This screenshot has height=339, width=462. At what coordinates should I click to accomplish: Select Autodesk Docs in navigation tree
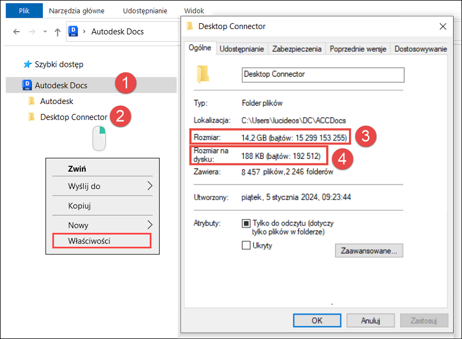coord(91,85)
